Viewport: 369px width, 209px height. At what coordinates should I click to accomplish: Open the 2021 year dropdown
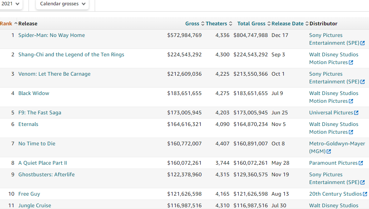pos(10,4)
